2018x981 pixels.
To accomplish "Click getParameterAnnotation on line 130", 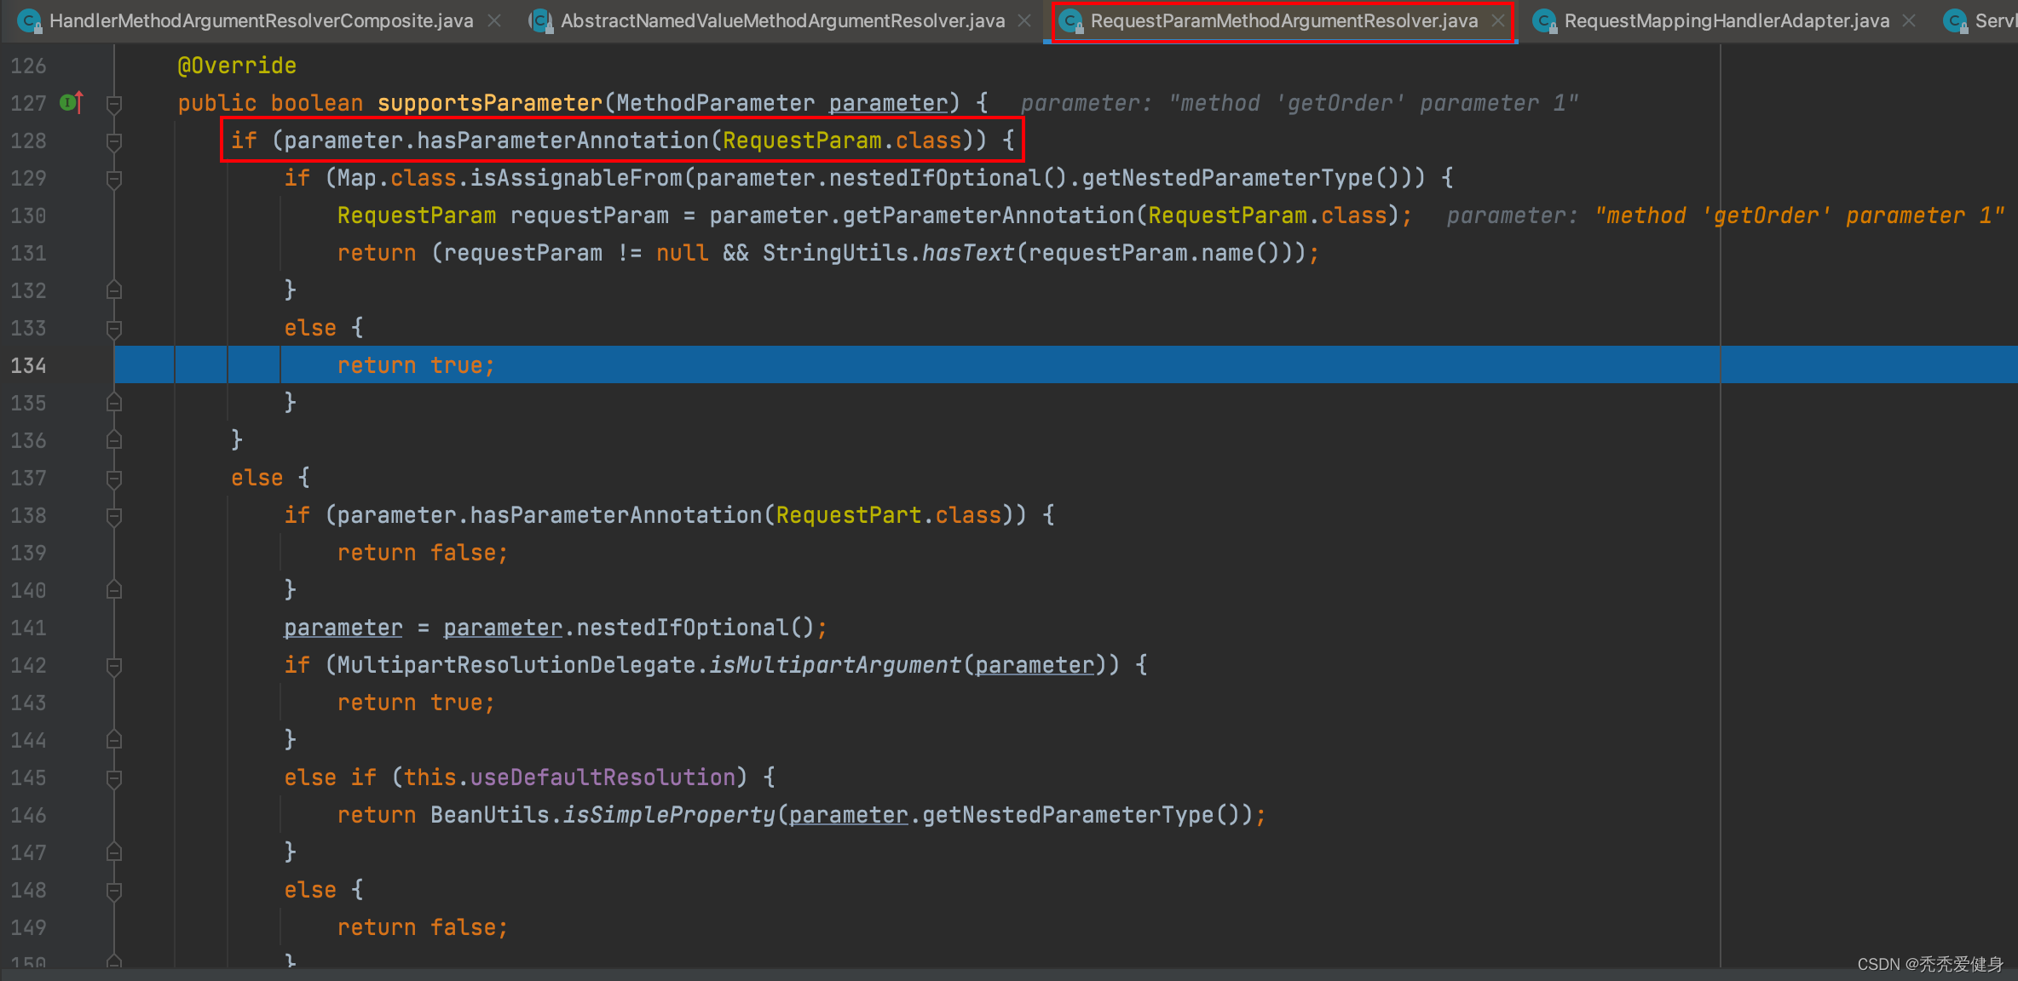I will [989, 215].
